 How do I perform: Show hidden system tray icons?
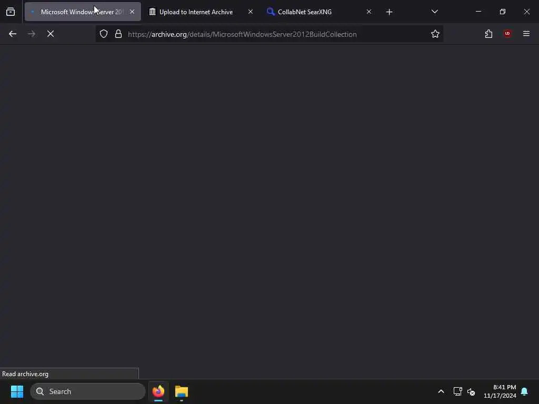point(441,391)
